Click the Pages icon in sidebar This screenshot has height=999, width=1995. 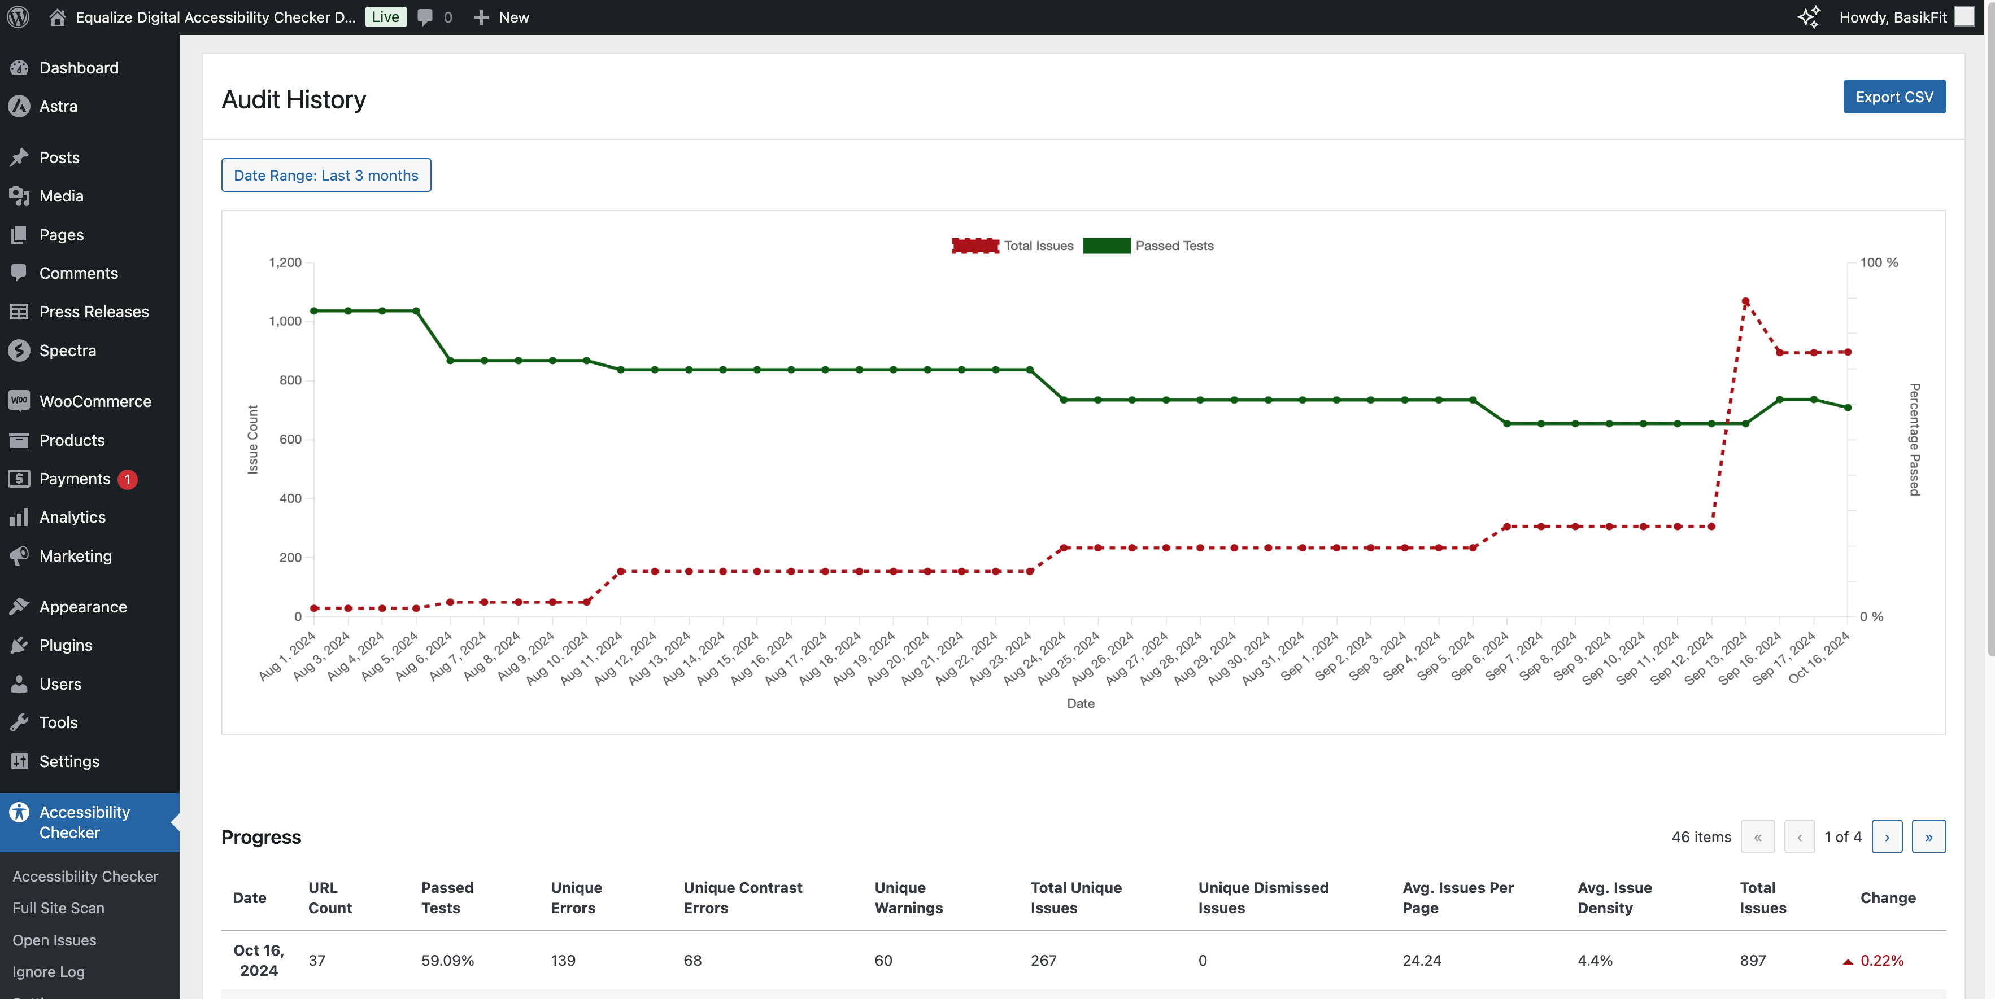coord(19,234)
